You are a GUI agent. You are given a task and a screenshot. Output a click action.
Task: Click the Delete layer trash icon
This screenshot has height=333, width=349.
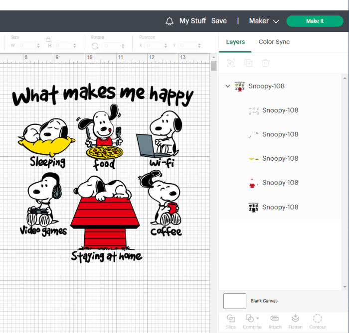pos(266,63)
